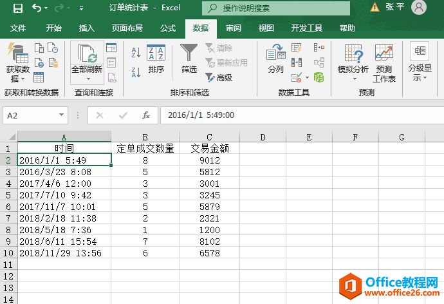
Task: Open the Refresh All (全部刷新) dropdown arrow
Action: click(87, 79)
